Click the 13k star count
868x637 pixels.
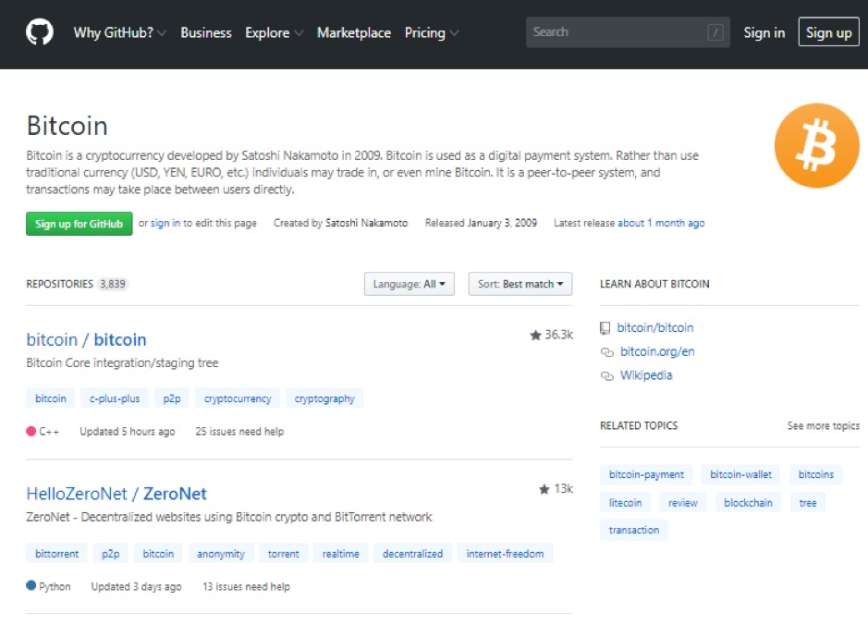(x=564, y=489)
